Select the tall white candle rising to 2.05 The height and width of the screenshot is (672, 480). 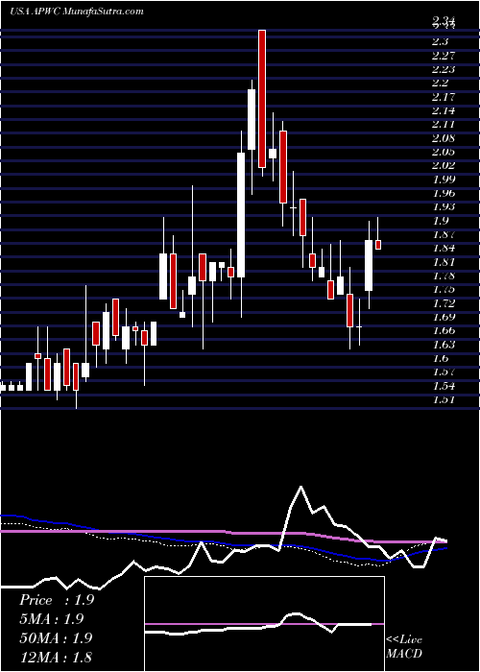[x=241, y=215]
